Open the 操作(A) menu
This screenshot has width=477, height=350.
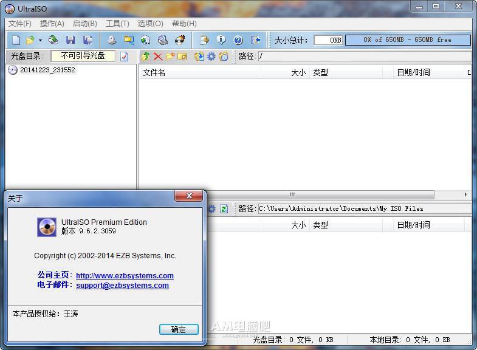pyautogui.click(x=52, y=24)
